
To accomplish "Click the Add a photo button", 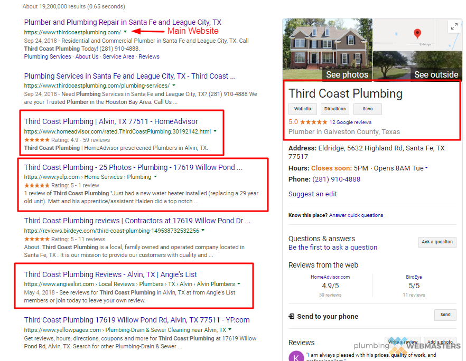I will (x=440, y=342).
